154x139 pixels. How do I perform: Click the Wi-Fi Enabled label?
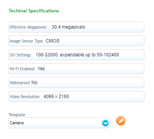coord(22,69)
